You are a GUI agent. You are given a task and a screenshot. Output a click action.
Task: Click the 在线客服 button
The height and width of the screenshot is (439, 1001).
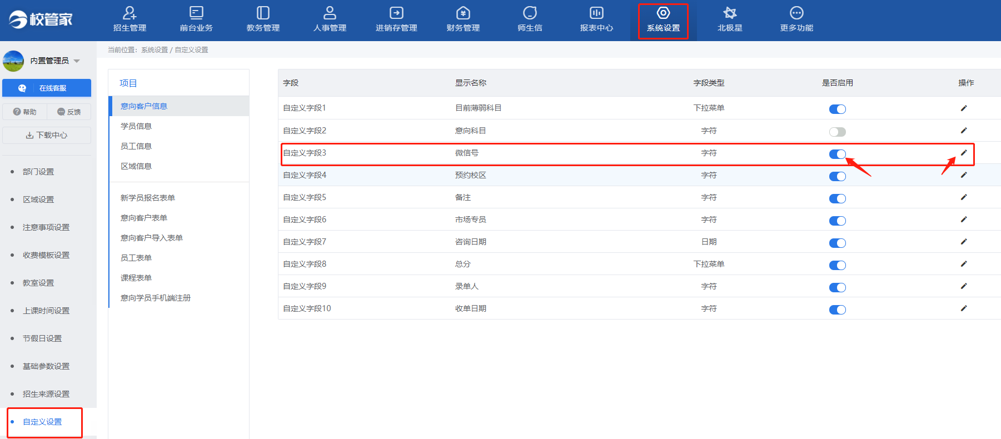[x=47, y=88]
